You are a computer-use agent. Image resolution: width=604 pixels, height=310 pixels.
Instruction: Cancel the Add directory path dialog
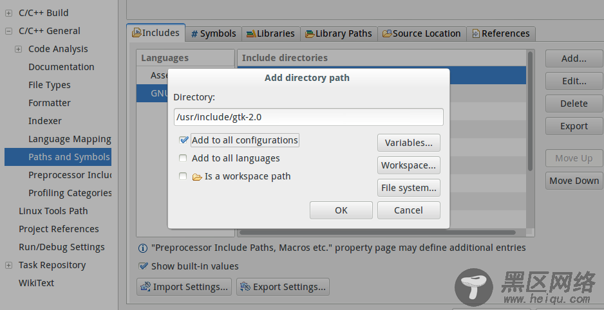point(409,210)
